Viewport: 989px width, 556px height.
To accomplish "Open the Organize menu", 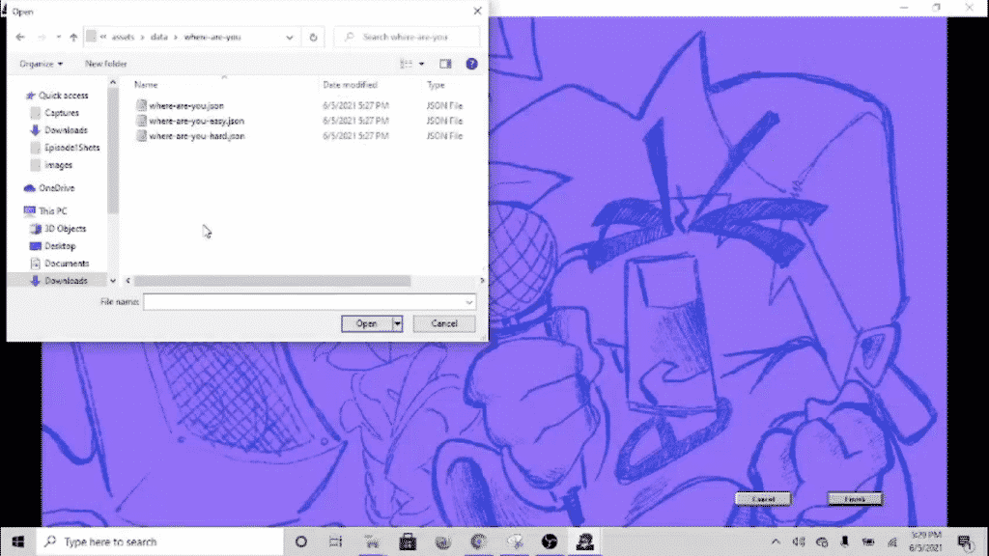I will click(41, 64).
